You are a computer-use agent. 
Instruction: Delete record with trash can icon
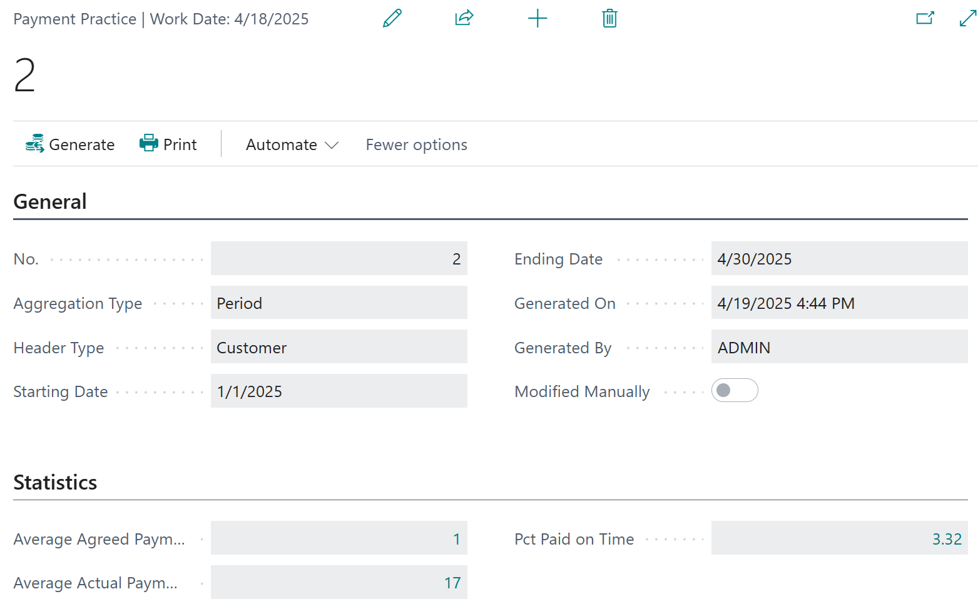610,19
